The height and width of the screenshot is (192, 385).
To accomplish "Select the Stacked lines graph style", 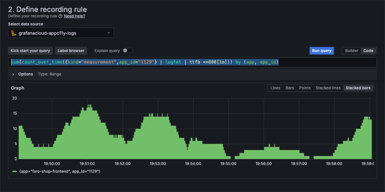I will click(x=328, y=88).
